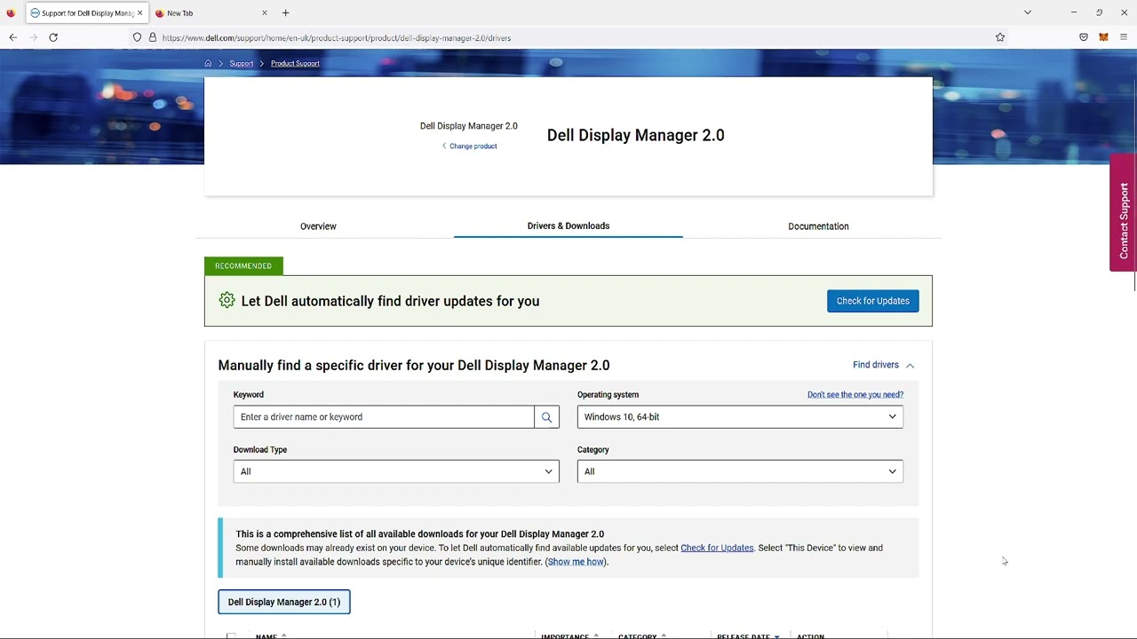Click the tracking protection shield icon
This screenshot has width=1137, height=639.
coord(137,37)
